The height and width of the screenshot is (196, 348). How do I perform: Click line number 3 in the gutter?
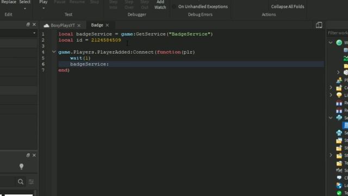(x=43, y=46)
